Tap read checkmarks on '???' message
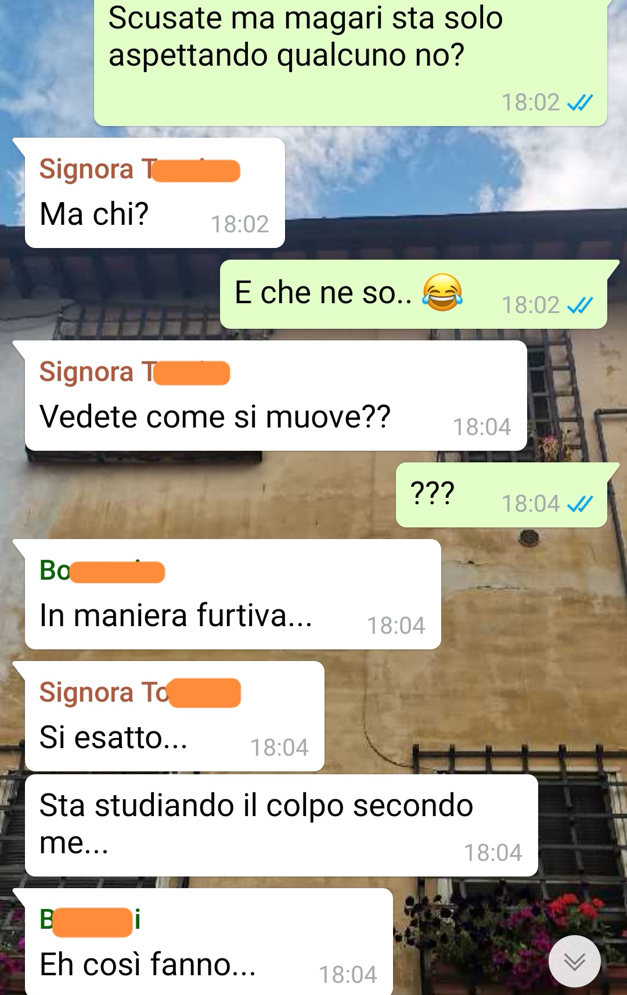The image size is (627, 995). pyautogui.click(x=580, y=504)
